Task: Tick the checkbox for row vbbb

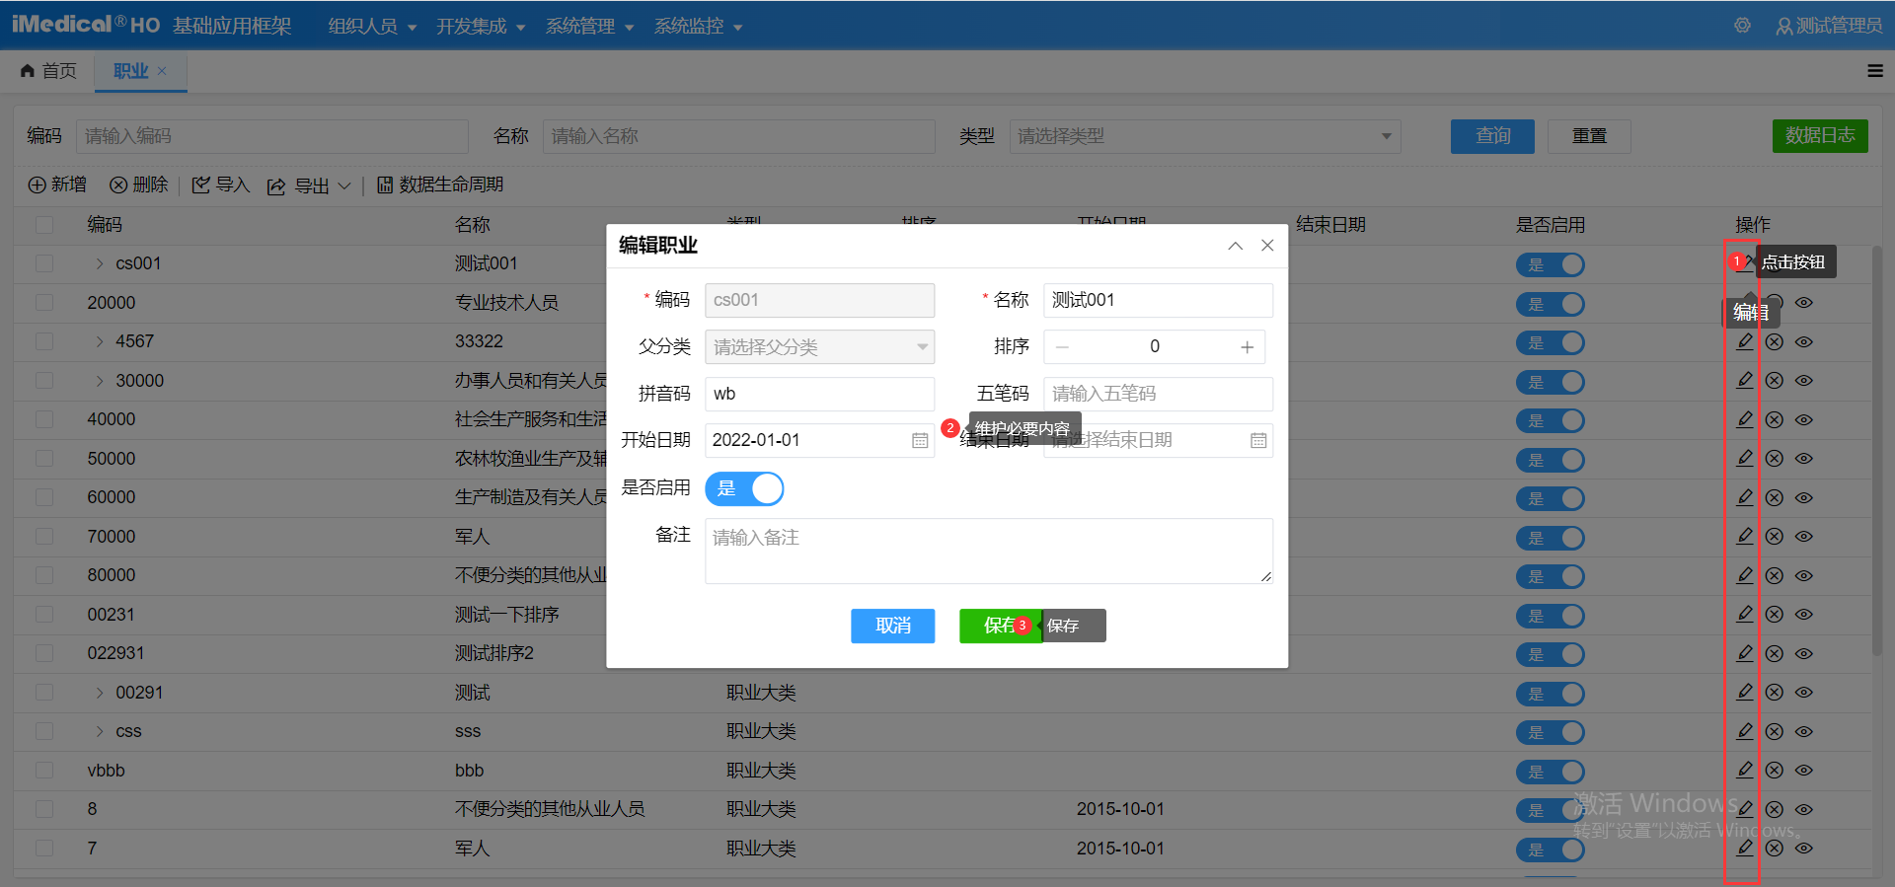Action: pos(44,771)
